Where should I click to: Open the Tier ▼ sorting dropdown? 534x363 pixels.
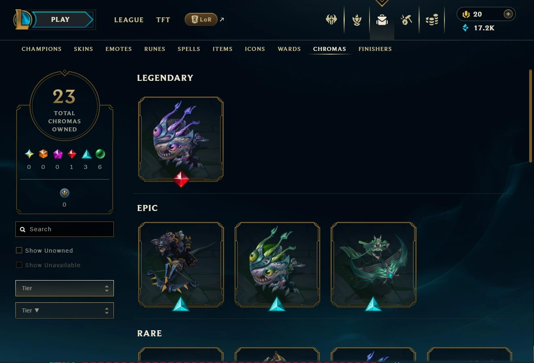coord(64,310)
